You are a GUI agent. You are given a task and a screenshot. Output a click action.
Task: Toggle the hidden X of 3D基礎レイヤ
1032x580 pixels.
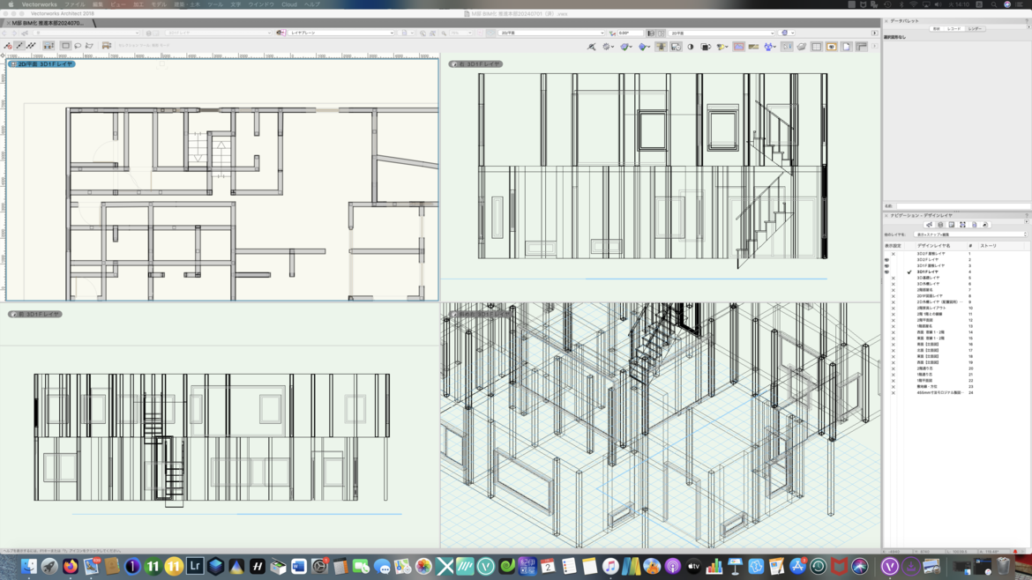pyautogui.click(x=893, y=279)
